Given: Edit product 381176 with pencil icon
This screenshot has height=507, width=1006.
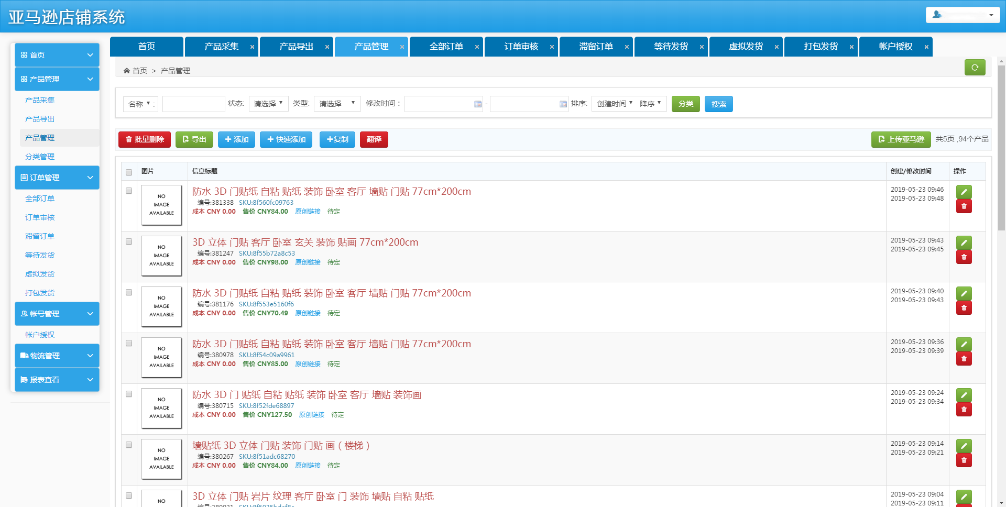Looking at the screenshot, I should pos(964,293).
